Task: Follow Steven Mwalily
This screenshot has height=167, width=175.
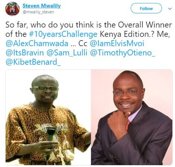Action: [x=146, y=8]
